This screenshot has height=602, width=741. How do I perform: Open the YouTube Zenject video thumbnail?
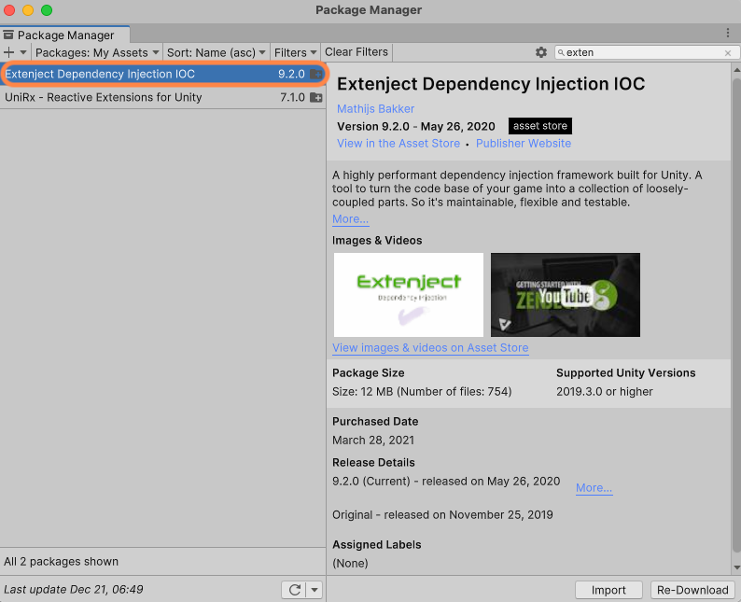566,295
